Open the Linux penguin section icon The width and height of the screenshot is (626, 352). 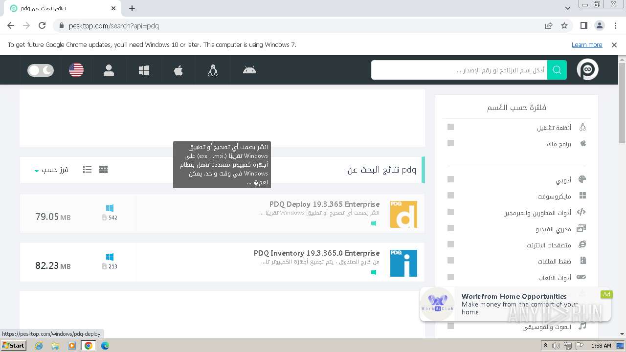pyautogui.click(x=212, y=70)
